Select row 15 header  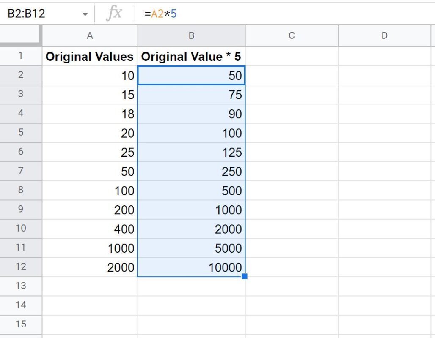pyautogui.click(x=21, y=324)
